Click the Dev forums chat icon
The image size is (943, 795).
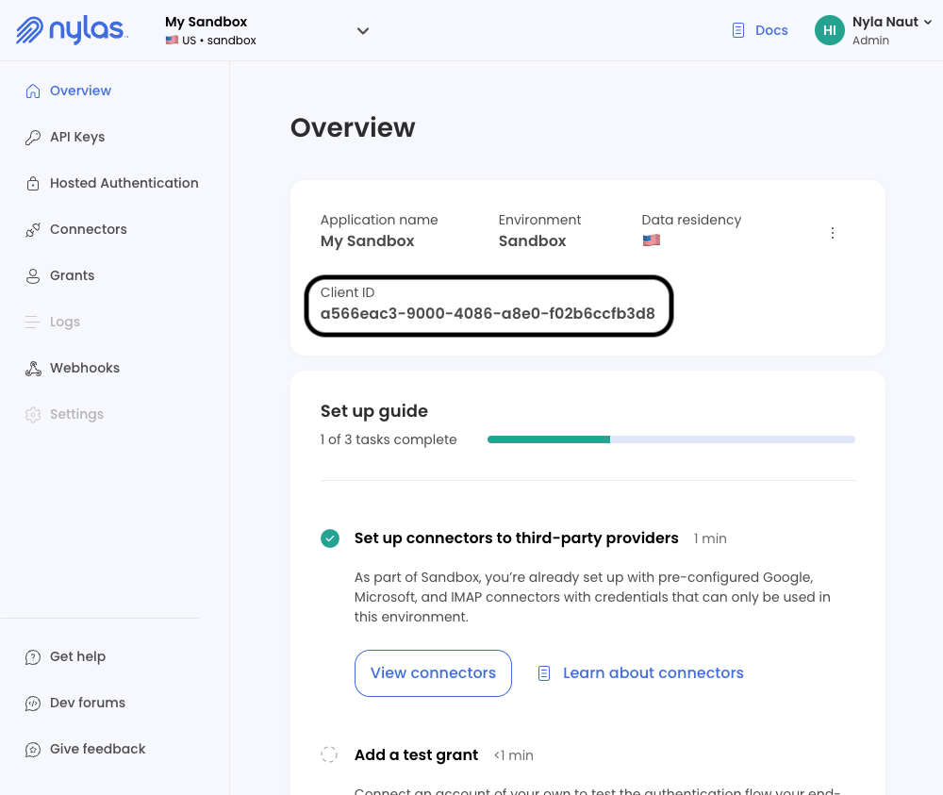[x=33, y=703]
